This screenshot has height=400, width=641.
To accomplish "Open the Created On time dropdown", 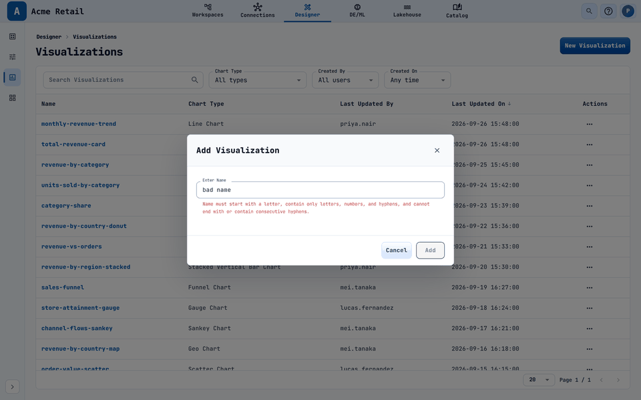I will click(x=417, y=80).
